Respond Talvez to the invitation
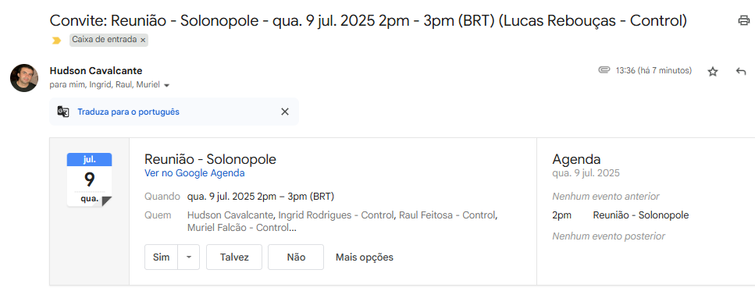 234,257
